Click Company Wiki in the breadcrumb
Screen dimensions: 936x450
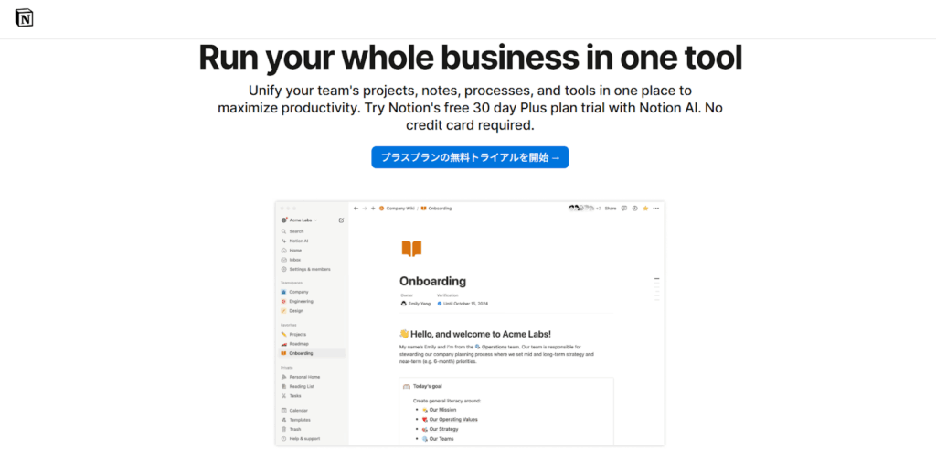(399, 209)
